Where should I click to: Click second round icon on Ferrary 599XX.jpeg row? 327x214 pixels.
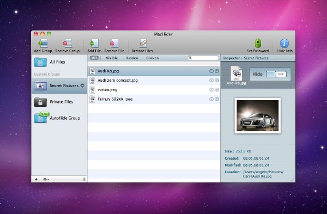pyautogui.click(x=217, y=99)
